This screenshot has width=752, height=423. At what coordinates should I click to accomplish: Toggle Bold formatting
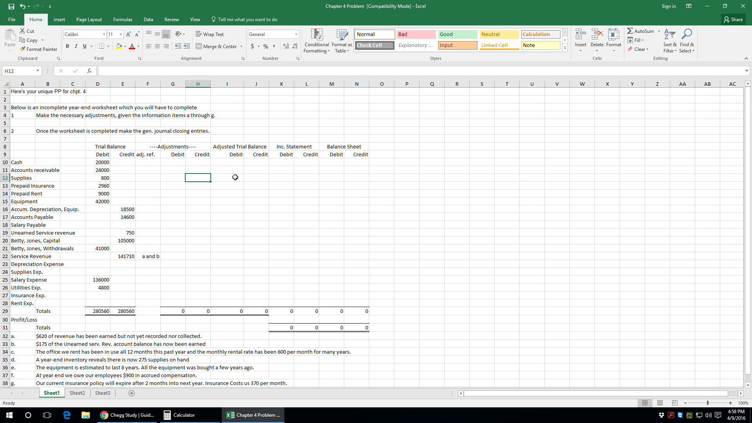tap(67, 46)
